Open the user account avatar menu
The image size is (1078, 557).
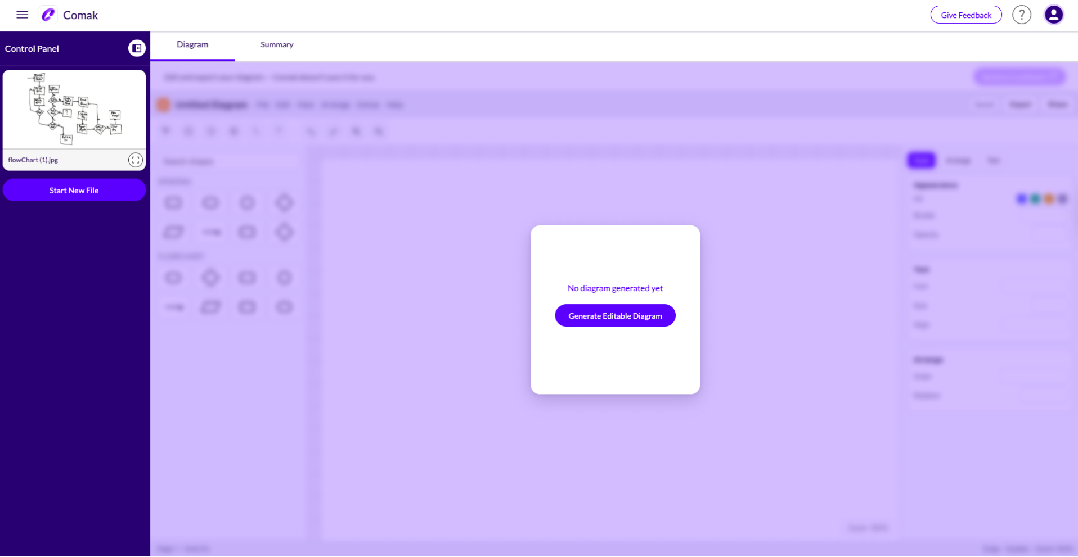coord(1054,15)
